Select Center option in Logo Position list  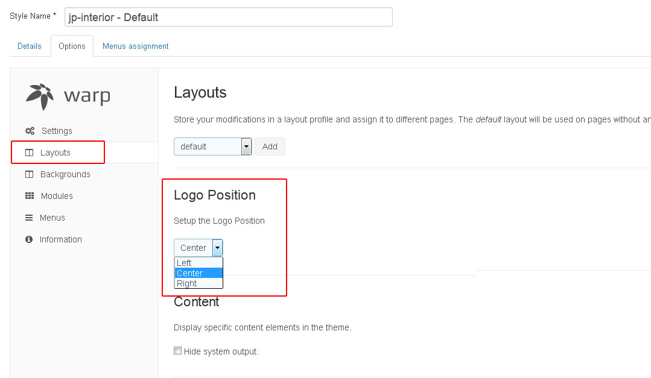pos(189,273)
